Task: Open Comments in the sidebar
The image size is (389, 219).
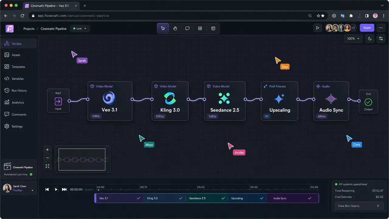Action: coord(19,115)
